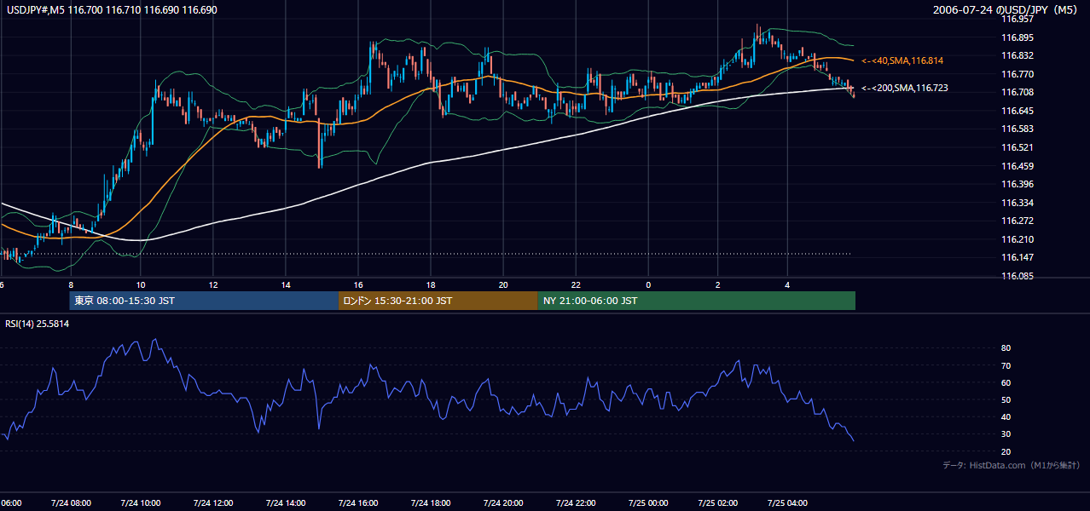
Task: Click price axis label 116.396
Action: pos(1018,184)
